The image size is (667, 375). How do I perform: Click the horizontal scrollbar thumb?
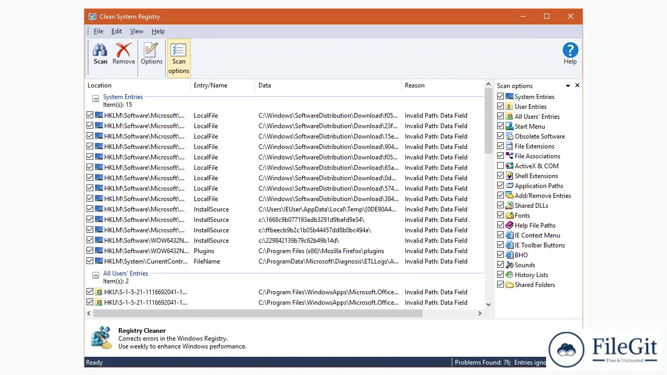click(258, 313)
